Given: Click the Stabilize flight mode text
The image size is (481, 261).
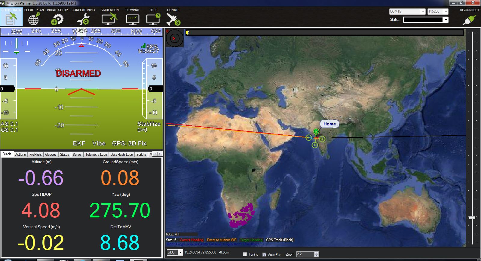Looking at the screenshot, I should point(149,124).
